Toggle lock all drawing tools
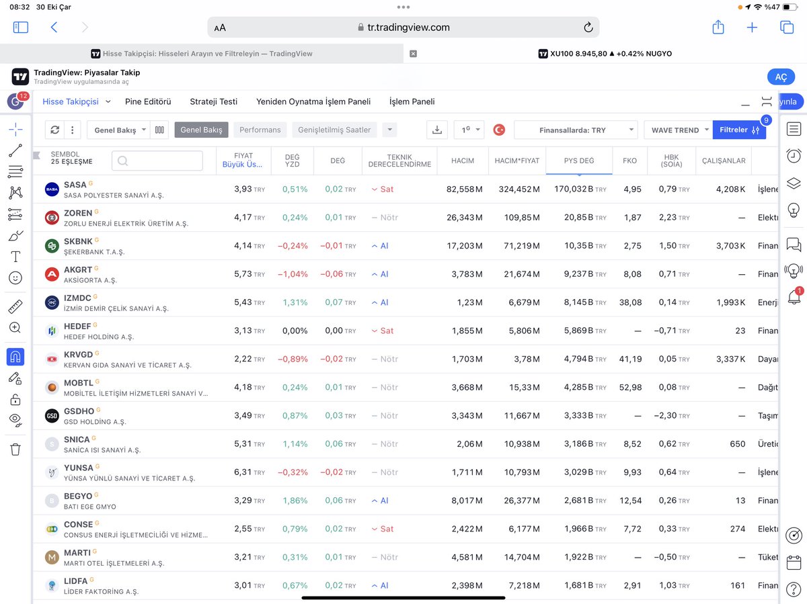 pyautogui.click(x=15, y=400)
